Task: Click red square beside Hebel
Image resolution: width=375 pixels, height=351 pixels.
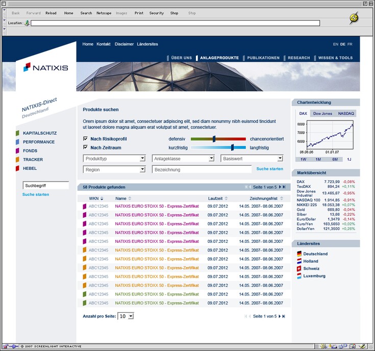Action: click(17, 168)
